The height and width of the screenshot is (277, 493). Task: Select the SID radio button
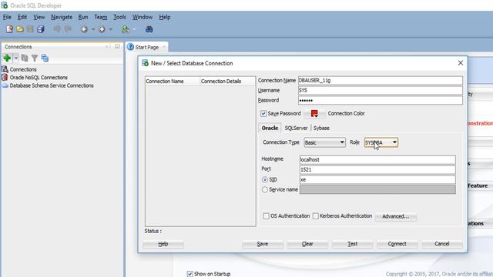pyautogui.click(x=265, y=179)
